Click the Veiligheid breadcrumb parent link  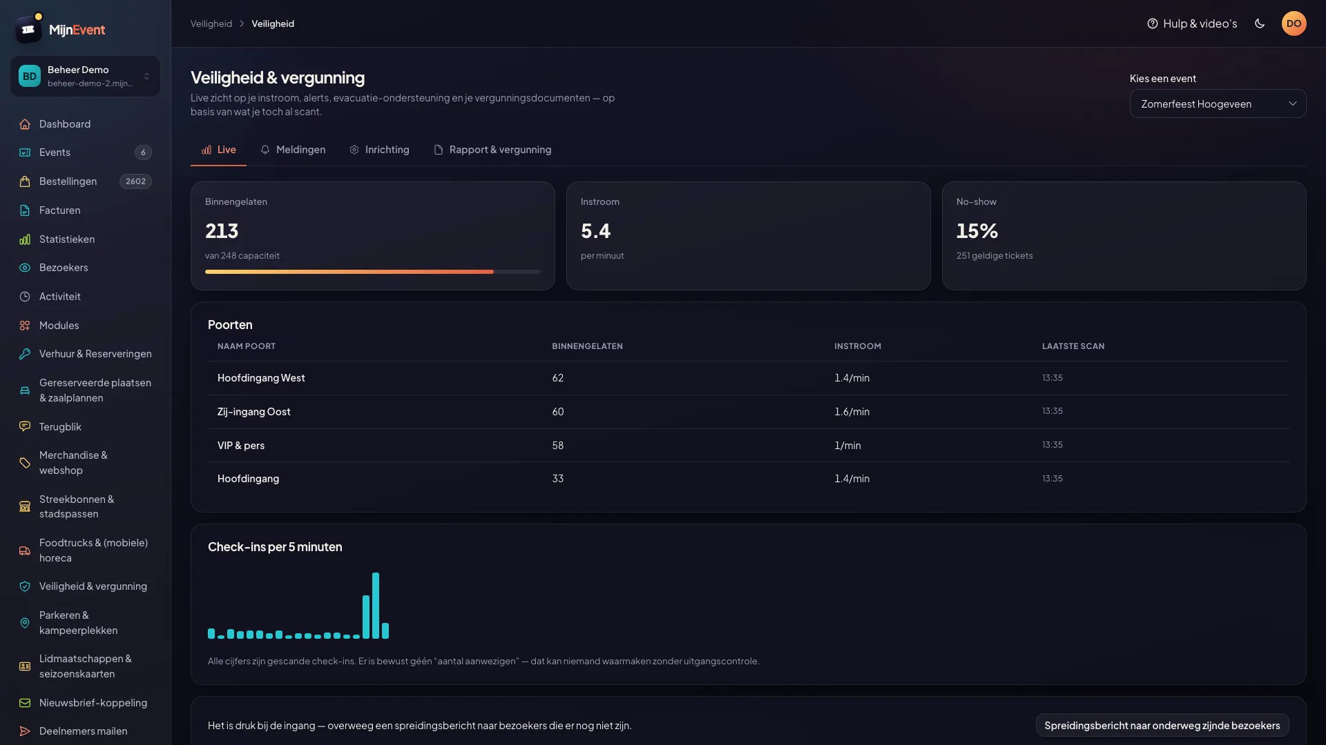click(211, 23)
